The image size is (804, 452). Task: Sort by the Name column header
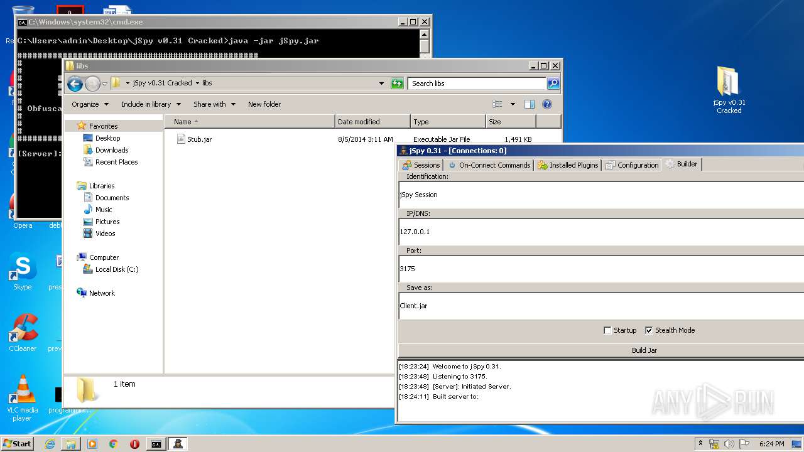250,122
